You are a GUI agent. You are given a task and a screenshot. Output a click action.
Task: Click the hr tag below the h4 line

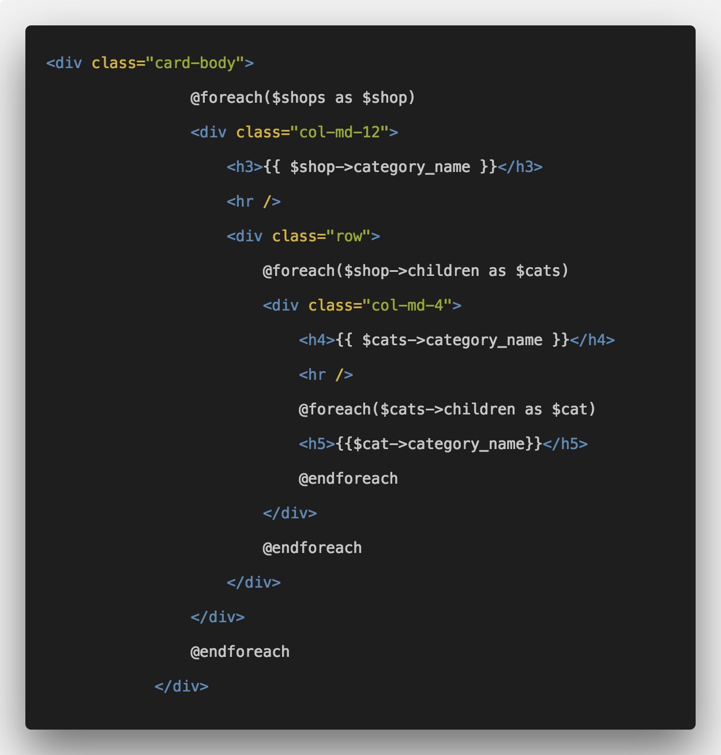(326, 375)
